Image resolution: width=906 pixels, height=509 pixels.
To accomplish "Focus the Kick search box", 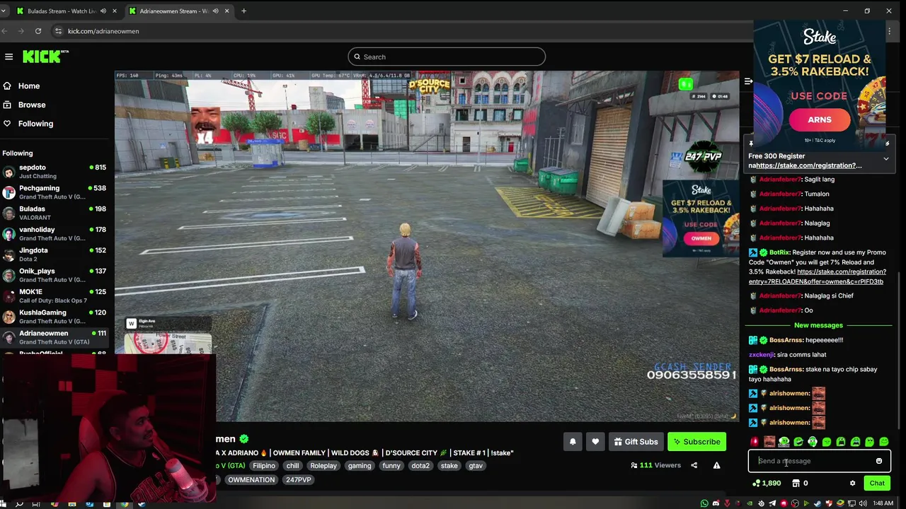I will click(x=447, y=57).
